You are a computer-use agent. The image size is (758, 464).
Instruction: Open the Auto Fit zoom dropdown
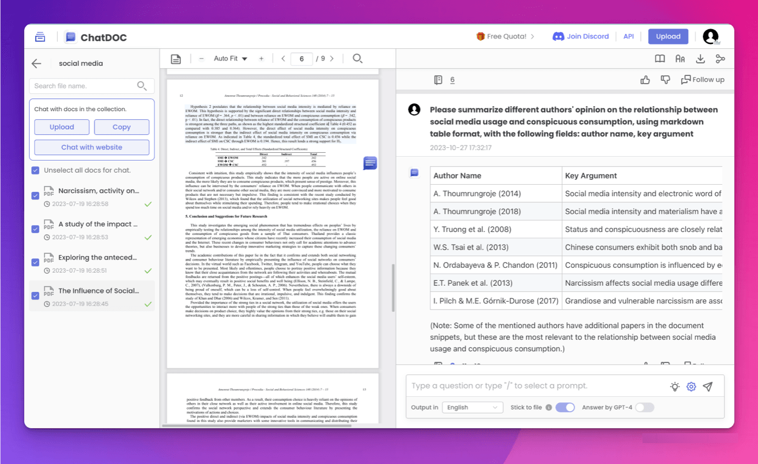[230, 59]
